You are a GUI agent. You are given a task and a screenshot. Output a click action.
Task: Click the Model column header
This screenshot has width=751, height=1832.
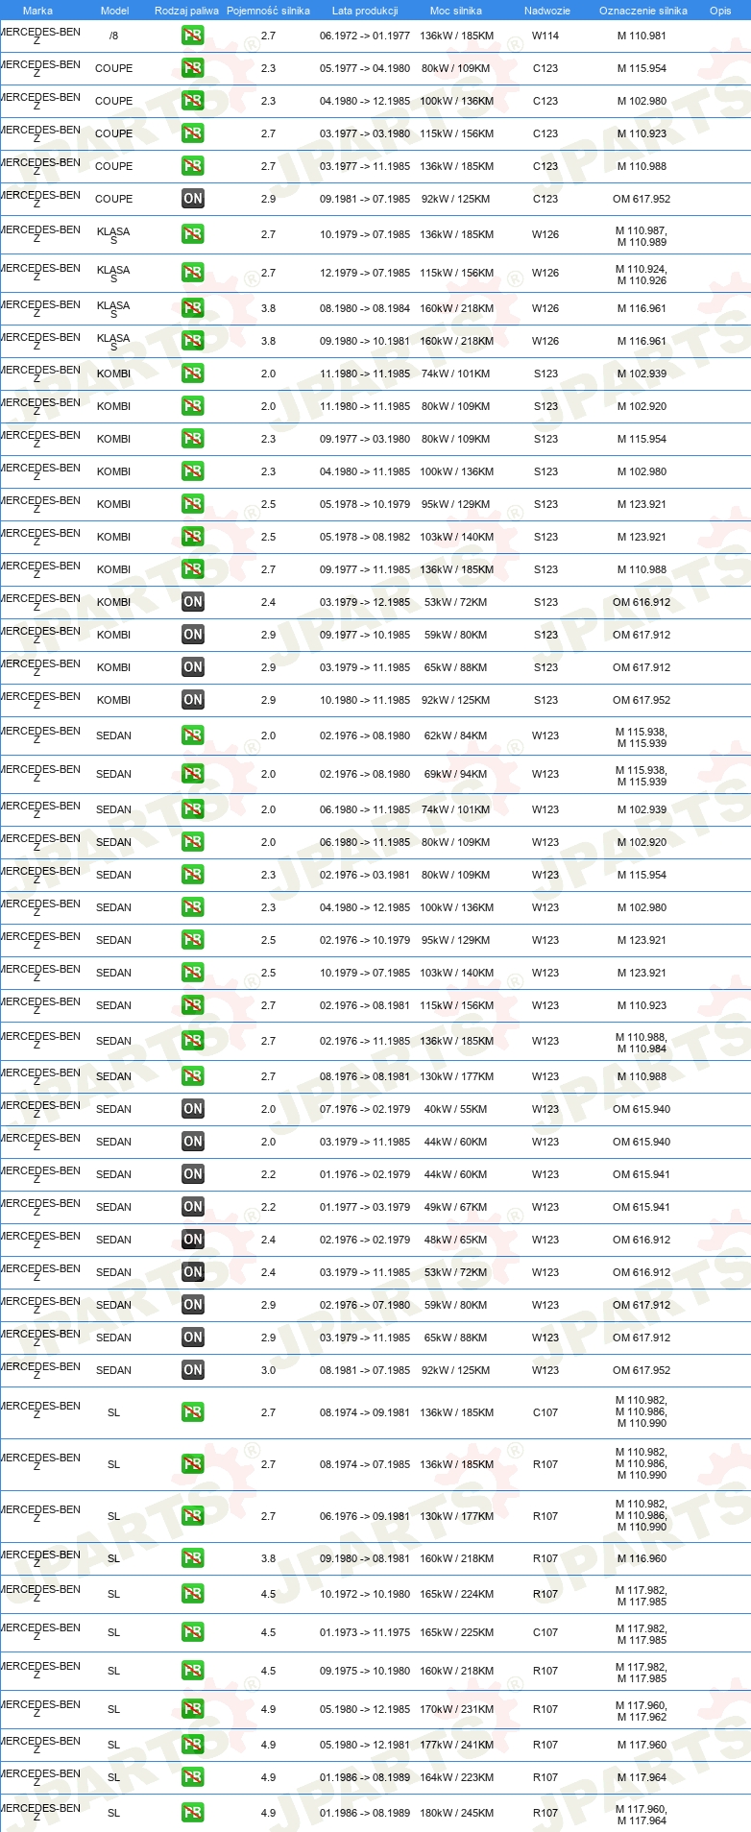point(114,11)
